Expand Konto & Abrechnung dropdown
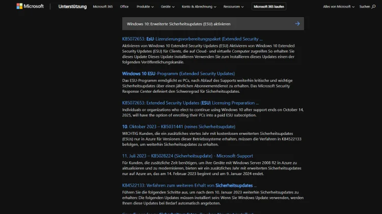The height and width of the screenshot is (214, 382). click(x=199, y=7)
